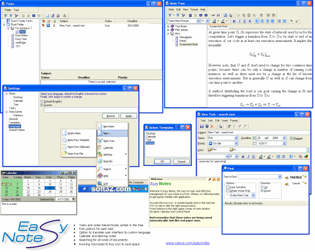
Task: Enable Whole Words Only in Find dialog
Action: coord(227,191)
